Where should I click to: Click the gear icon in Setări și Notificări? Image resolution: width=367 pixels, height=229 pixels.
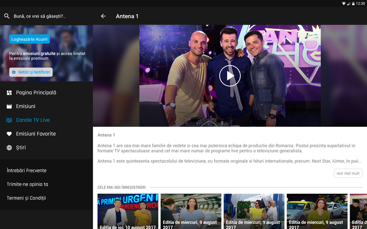pyautogui.click(x=14, y=72)
